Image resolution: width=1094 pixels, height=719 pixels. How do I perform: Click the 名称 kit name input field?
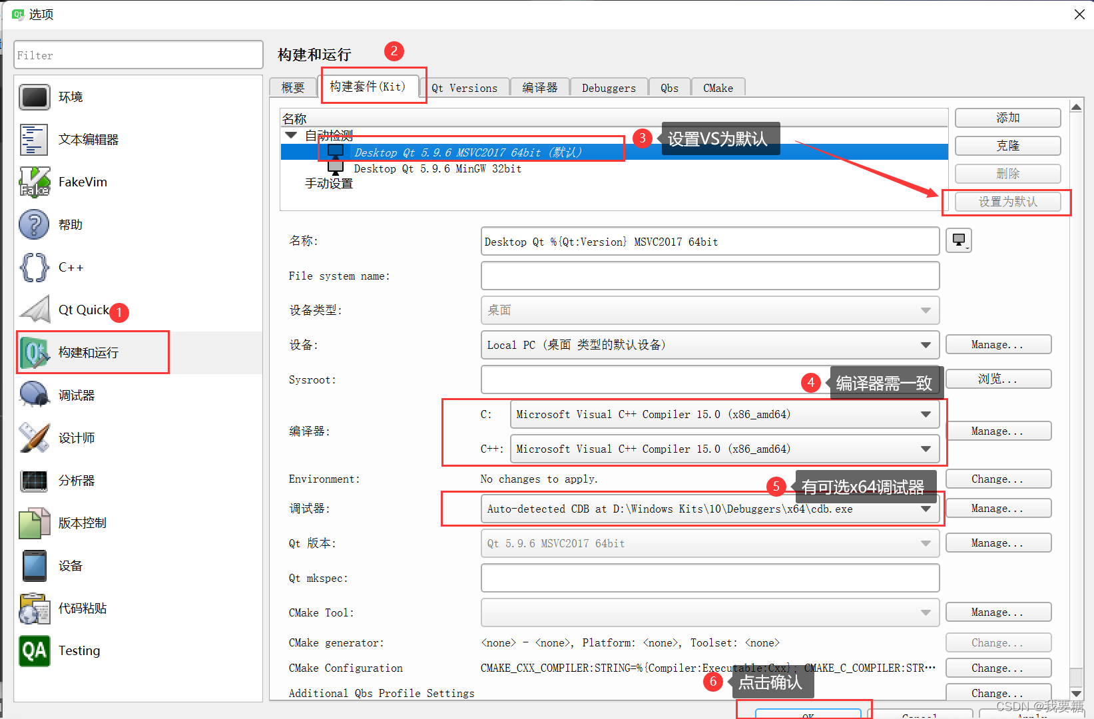pos(710,242)
